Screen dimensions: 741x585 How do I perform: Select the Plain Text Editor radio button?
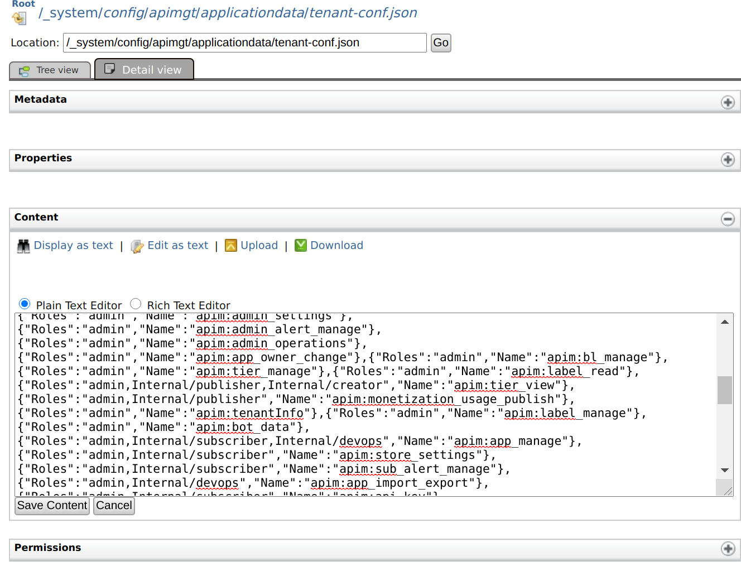click(x=25, y=303)
